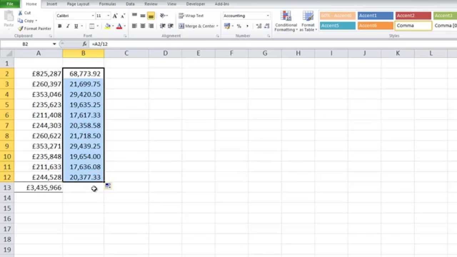Apply the red font color
Image resolution: width=457 pixels, height=257 pixels.
tap(119, 26)
